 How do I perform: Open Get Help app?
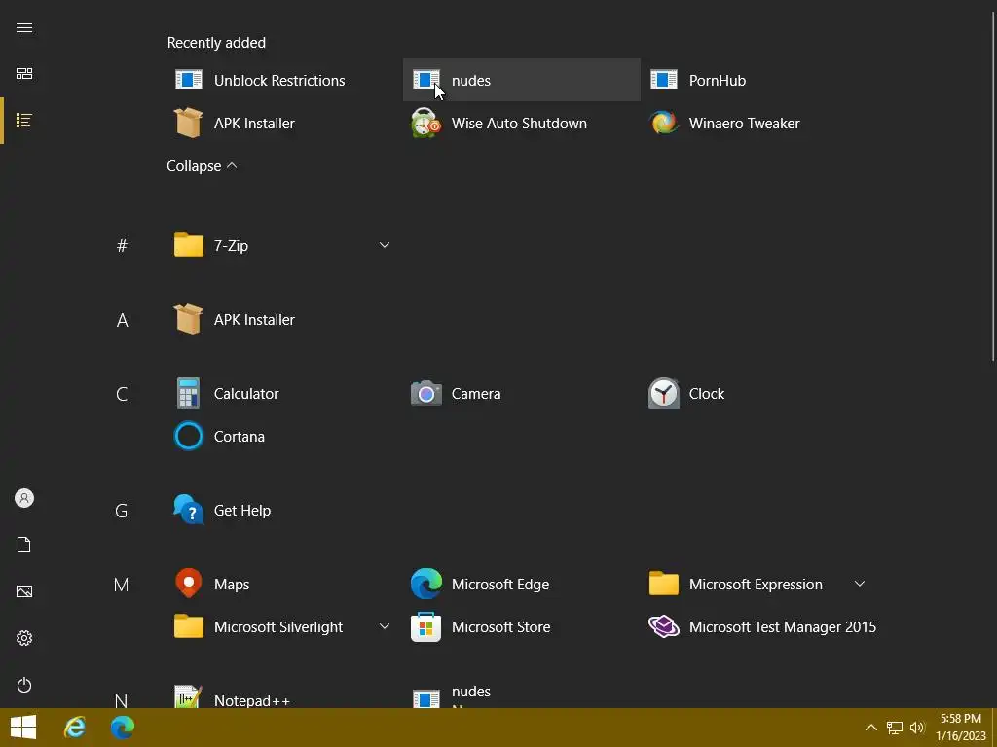click(x=284, y=510)
